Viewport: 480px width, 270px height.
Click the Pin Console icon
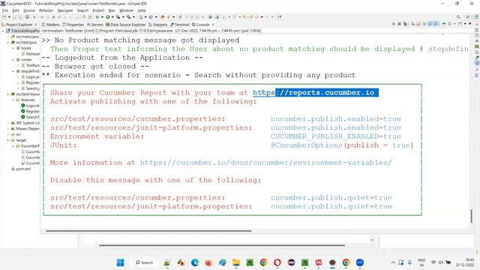pyautogui.click(x=443, y=24)
